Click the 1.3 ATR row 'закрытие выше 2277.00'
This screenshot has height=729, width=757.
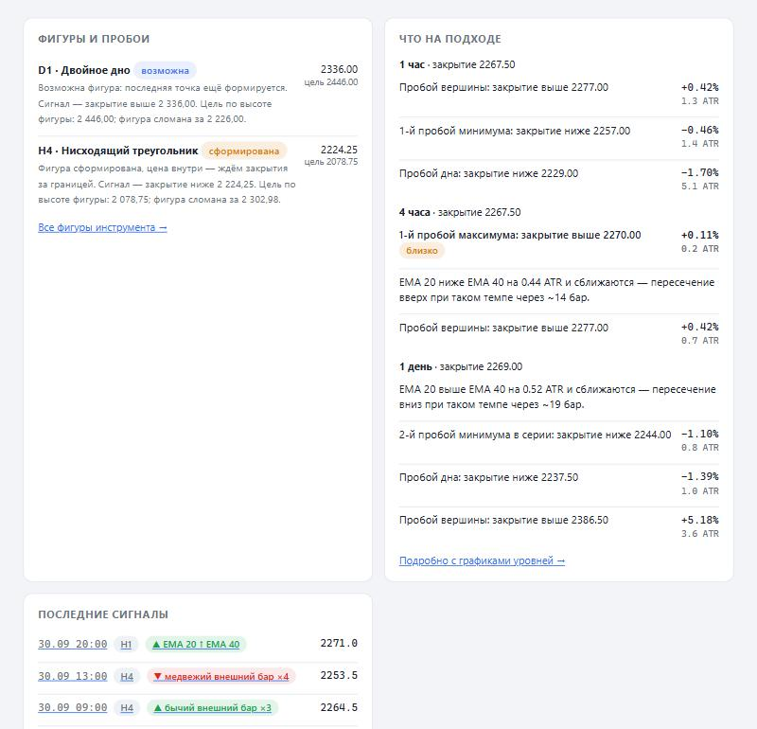click(558, 95)
